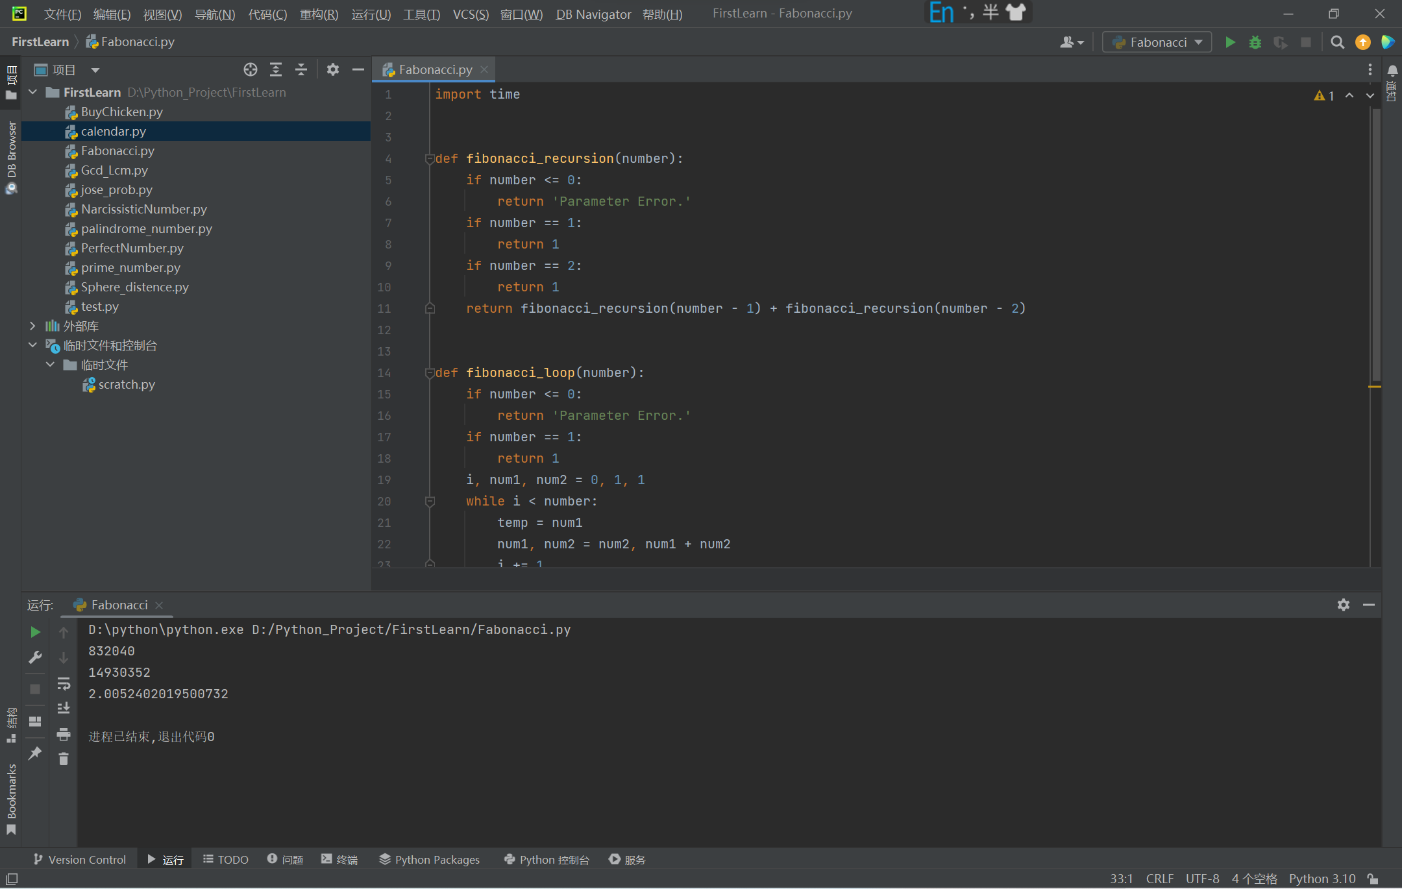Select the opened file locate target icon
1402x889 pixels.
tap(251, 69)
